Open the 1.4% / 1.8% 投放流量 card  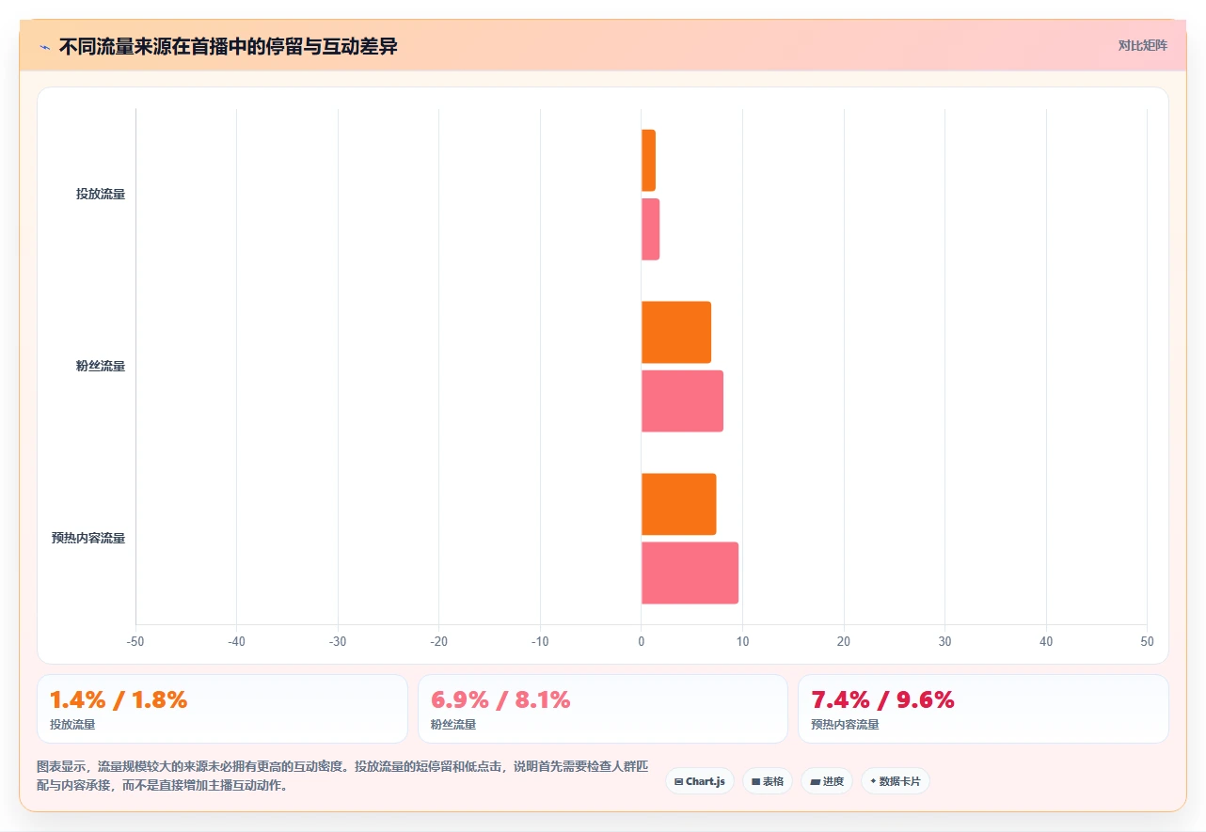(x=222, y=709)
